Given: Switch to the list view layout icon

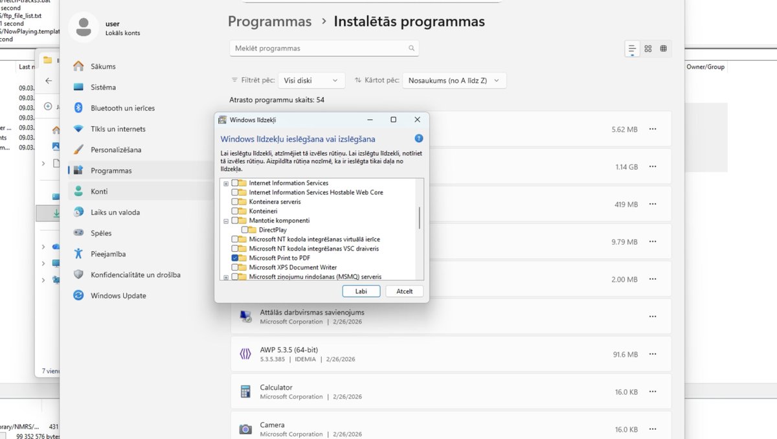Looking at the screenshot, I should (x=632, y=49).
